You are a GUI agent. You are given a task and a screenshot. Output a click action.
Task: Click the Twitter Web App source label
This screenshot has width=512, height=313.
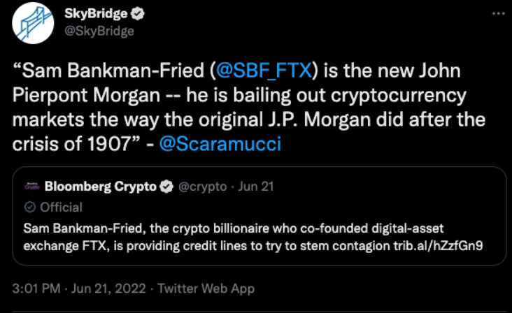[206, 289]
